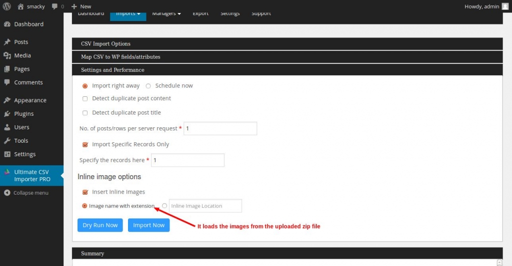
Task: Click the admin avatar thumbnail
Action: pyautogui.click(x=505, y=6)
